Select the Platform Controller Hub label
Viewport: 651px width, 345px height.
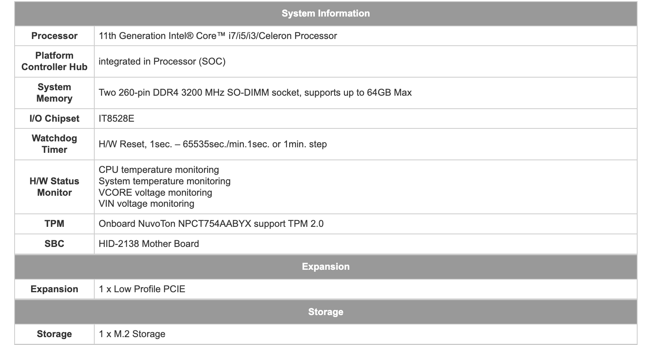click(x=54, y=61)
